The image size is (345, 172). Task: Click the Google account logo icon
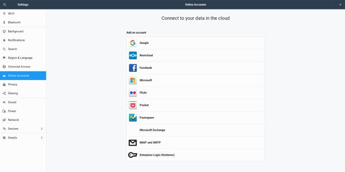point(133,43)
